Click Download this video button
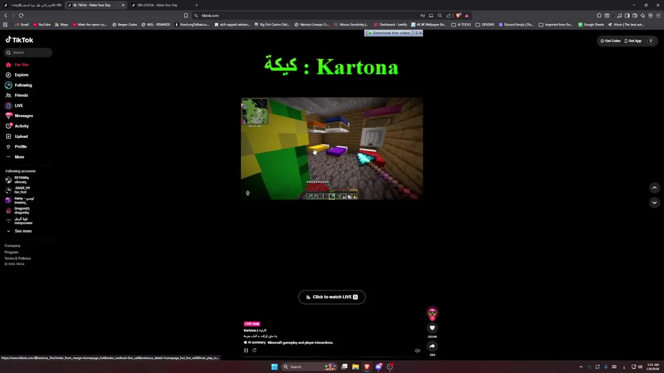Viewport: 664px width, 373px height. pos(389,33)
